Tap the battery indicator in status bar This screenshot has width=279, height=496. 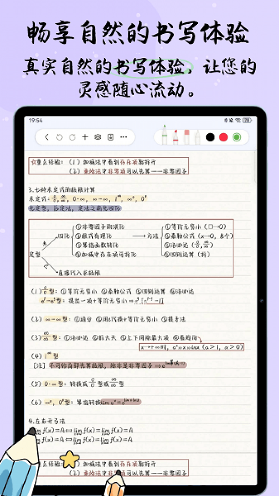tap(247, 121)
